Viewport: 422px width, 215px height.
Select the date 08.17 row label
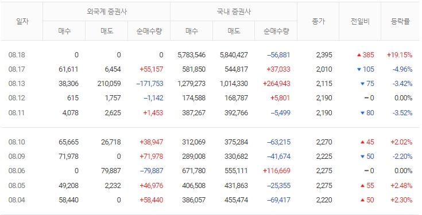click(x=17, y=69)
